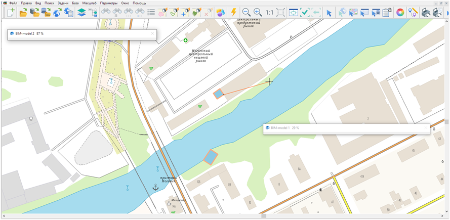
Task: Click the create new map icon
Action: click(x=9, y=13)
